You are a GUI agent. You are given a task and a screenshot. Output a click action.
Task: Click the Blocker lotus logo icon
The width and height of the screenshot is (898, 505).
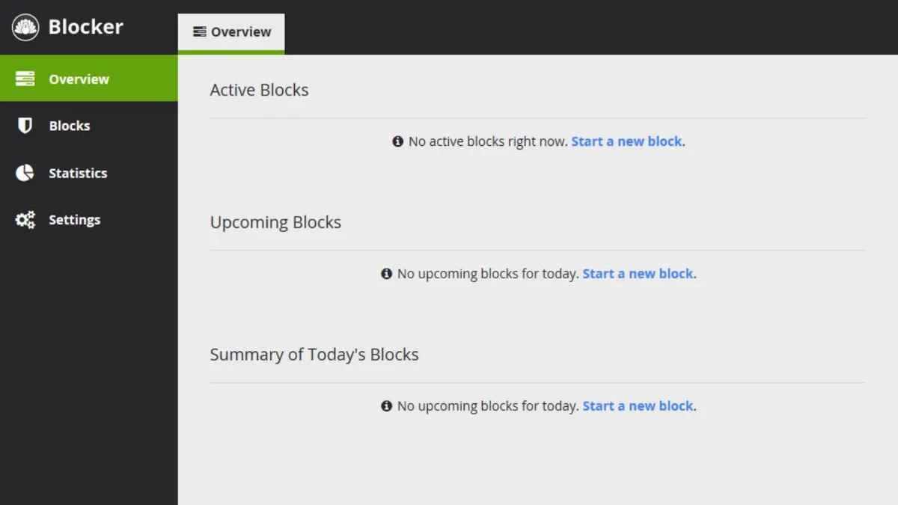tap(25, 28)
